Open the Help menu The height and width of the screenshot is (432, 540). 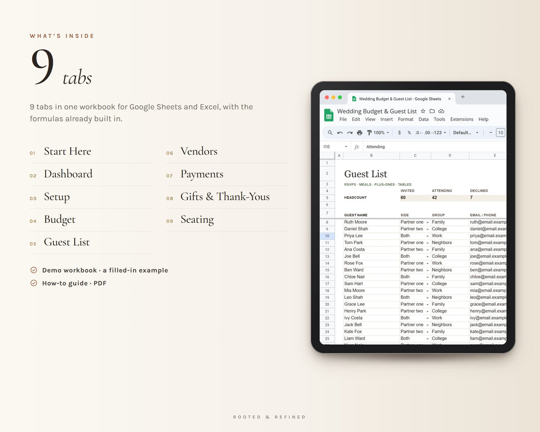pos(483,119)
